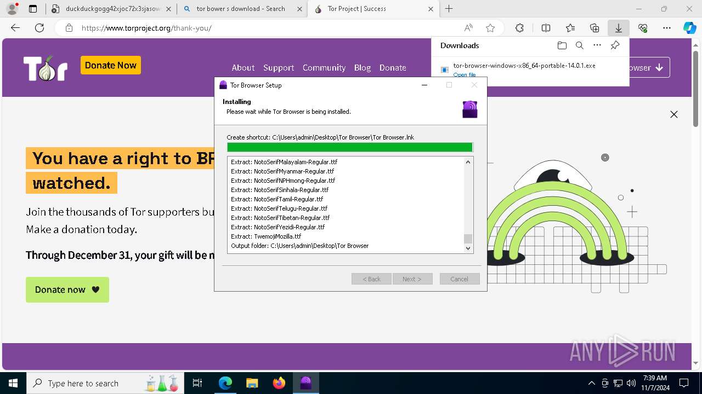This screenshot has width=702, height=394.
Task: Open the Blog menu item
Action: pos(363,68)
